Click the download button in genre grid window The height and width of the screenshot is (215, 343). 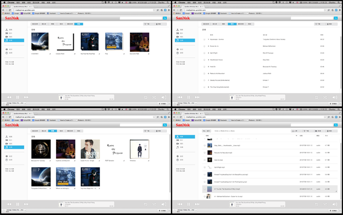coord(149,24)
